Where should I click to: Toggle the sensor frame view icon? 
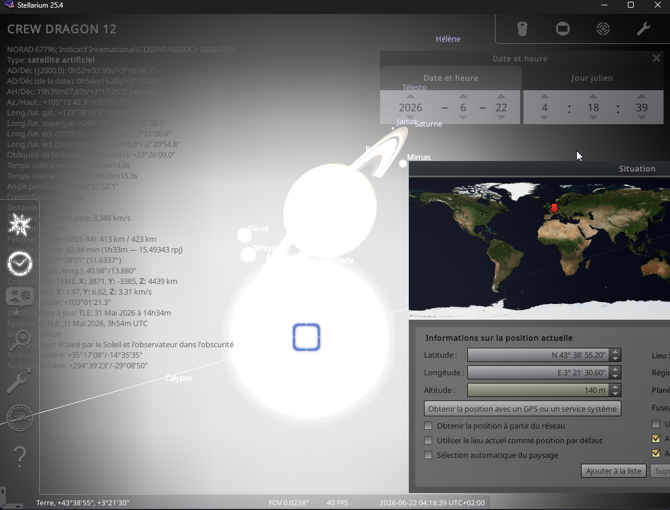[x=563, y=29]
